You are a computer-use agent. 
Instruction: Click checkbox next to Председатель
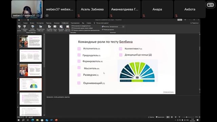(x=79, y=55)
